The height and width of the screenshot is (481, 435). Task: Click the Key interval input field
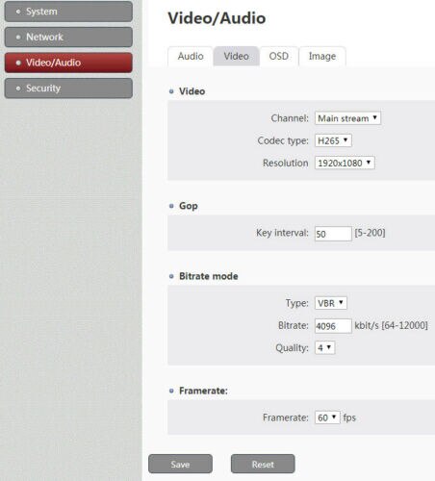[x=333, y=234]
